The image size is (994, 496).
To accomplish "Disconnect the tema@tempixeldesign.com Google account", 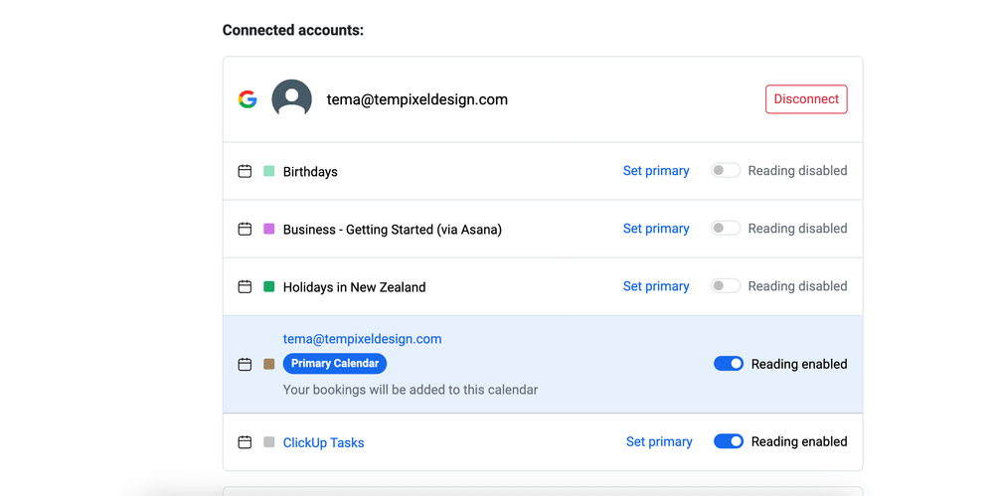I will coord(806,99).
